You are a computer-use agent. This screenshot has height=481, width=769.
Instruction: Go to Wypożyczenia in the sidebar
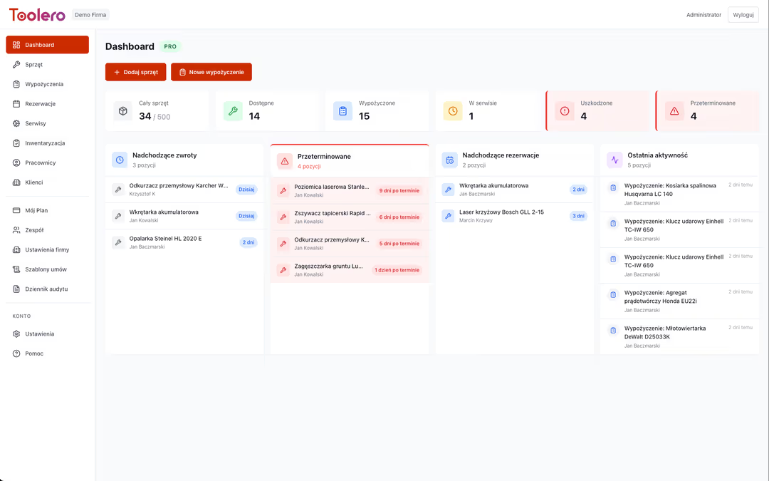44,84
